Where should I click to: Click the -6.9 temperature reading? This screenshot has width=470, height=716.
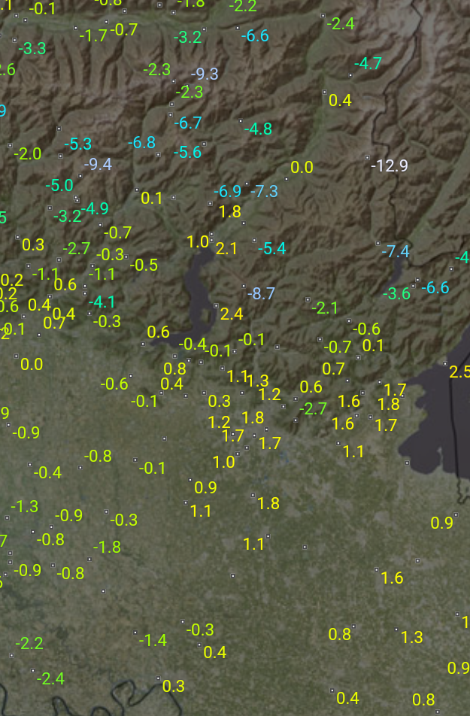[x=227, y=191]
